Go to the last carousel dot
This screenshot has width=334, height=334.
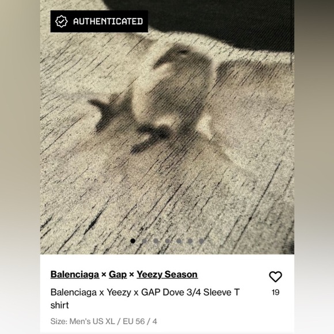click(202, 241)
